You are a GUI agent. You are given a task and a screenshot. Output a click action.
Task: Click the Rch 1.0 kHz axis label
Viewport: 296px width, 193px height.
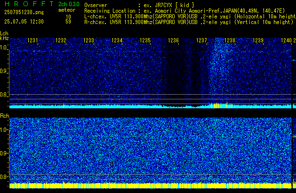coord(4,130)
